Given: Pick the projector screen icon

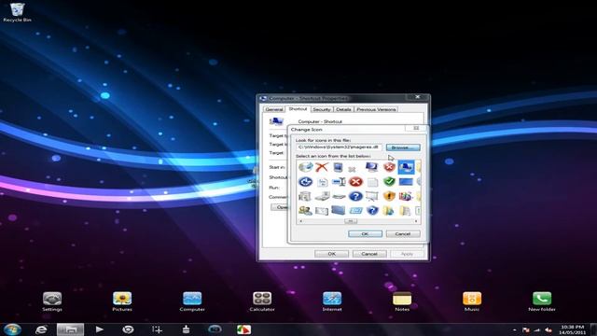Looking at the screenshot, I should tap(372, 196).
